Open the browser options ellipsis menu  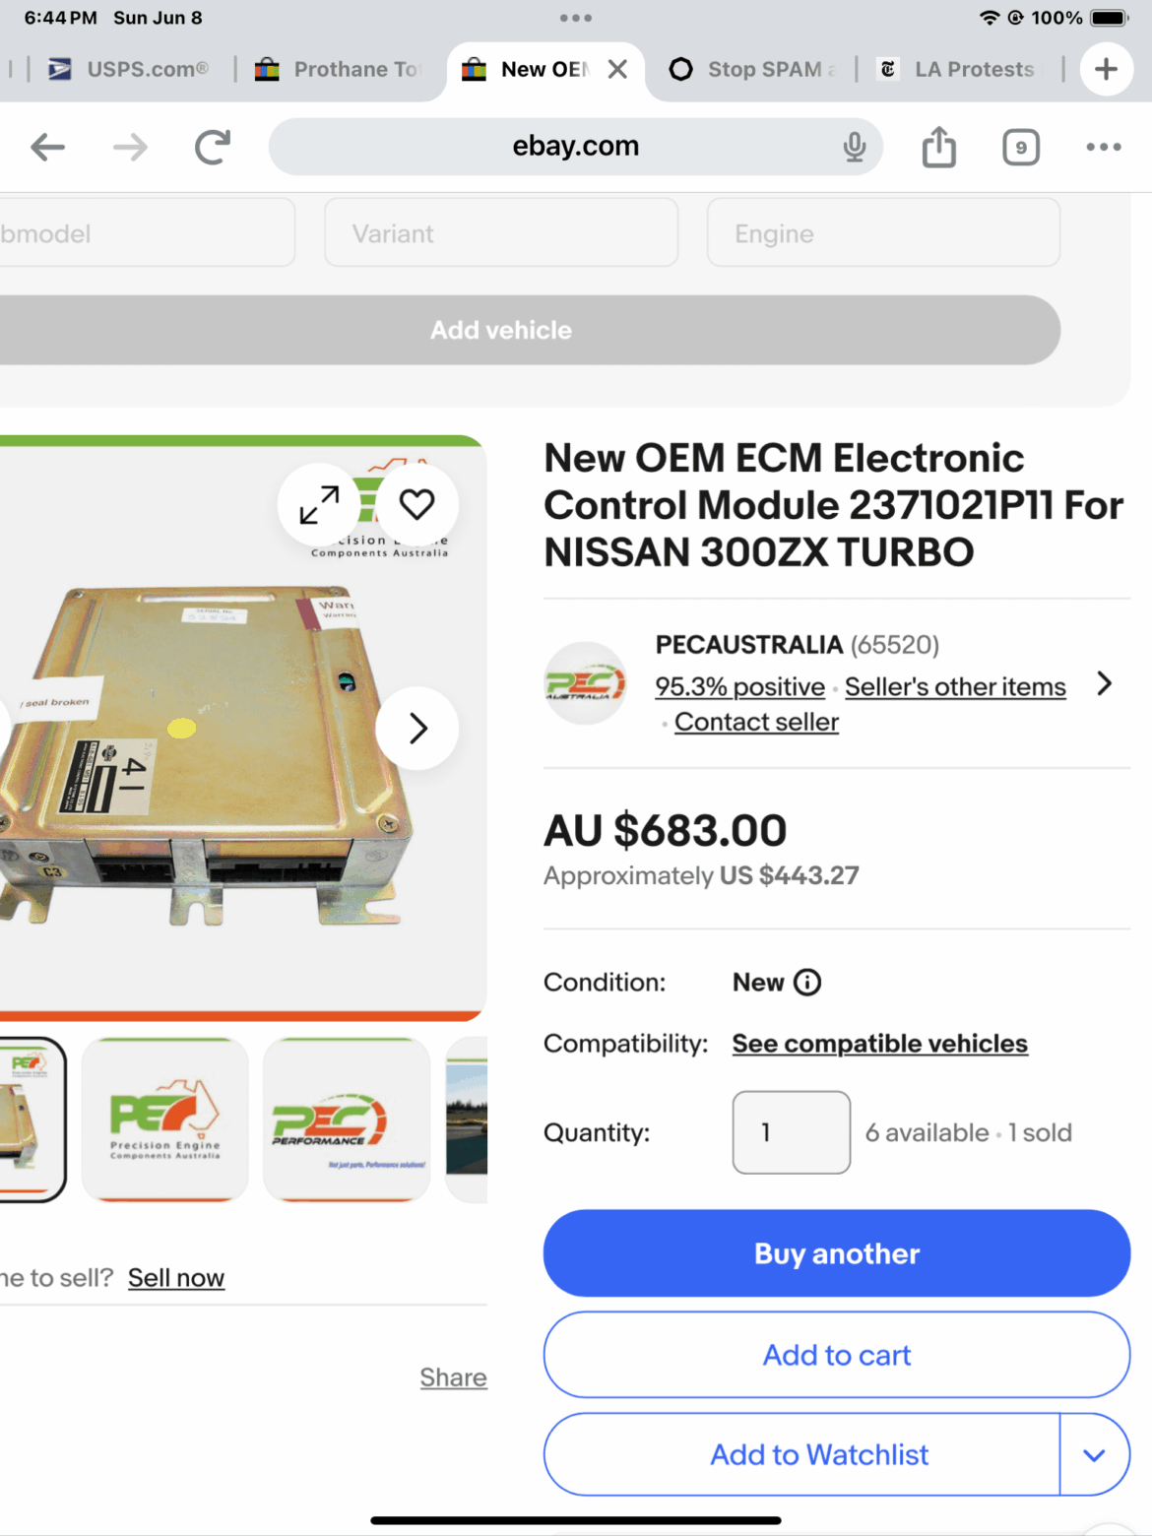pyautogui.click(x=1102, y=146)
